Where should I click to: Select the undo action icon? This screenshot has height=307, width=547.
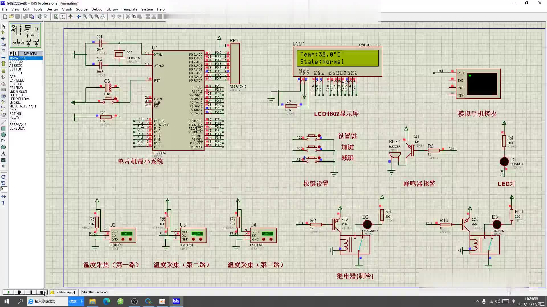pos(112,16)
